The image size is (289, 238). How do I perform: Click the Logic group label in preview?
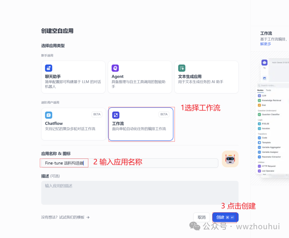point(260,120)
